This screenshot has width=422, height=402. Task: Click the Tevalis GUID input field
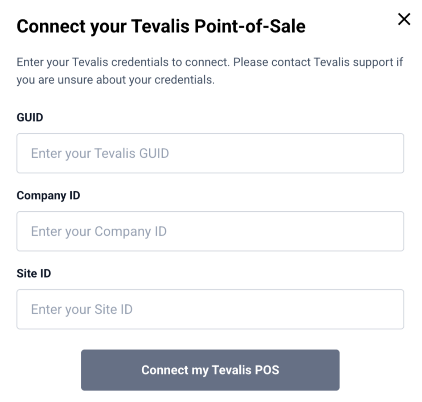(x=210, y=153)
